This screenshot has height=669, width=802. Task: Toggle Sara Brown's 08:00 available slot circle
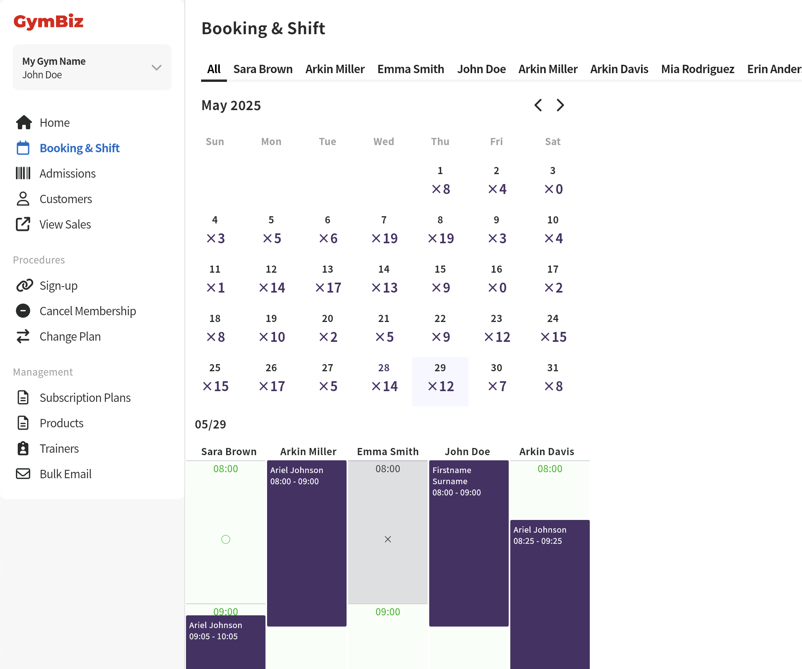point(226,539)
